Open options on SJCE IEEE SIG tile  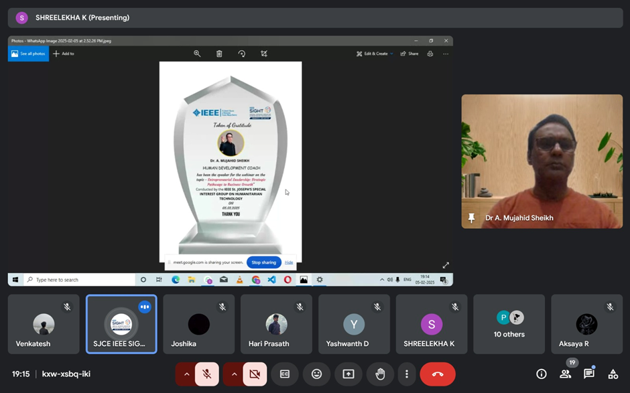(x=145, y=307)
